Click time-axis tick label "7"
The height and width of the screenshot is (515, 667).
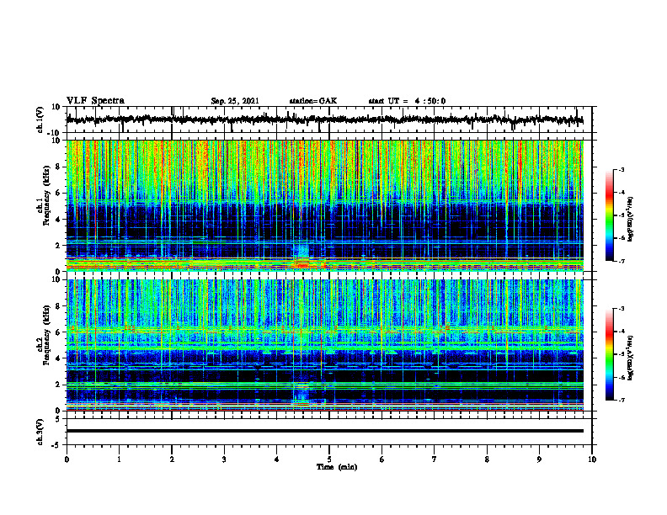(x=435, y=459)
